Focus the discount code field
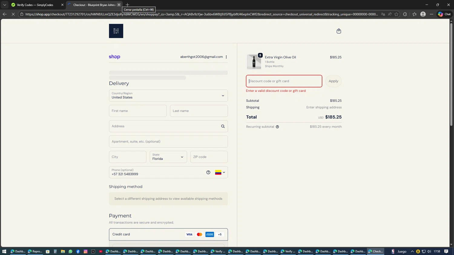This screenshot has width=454, height=255. (x=284, y=81)
